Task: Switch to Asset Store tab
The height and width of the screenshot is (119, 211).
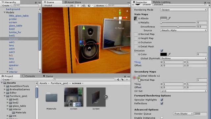Action: pos(73,2)
